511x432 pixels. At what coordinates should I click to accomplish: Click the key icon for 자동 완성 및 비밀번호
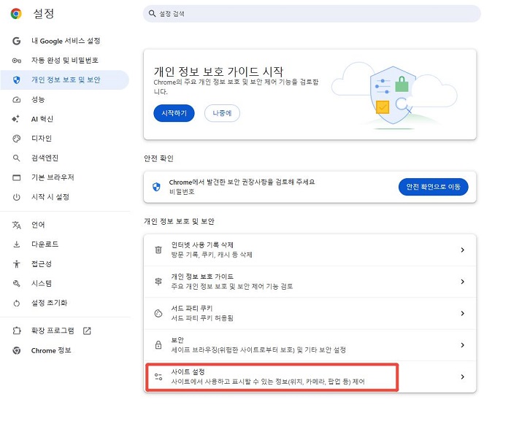point(16,61)
